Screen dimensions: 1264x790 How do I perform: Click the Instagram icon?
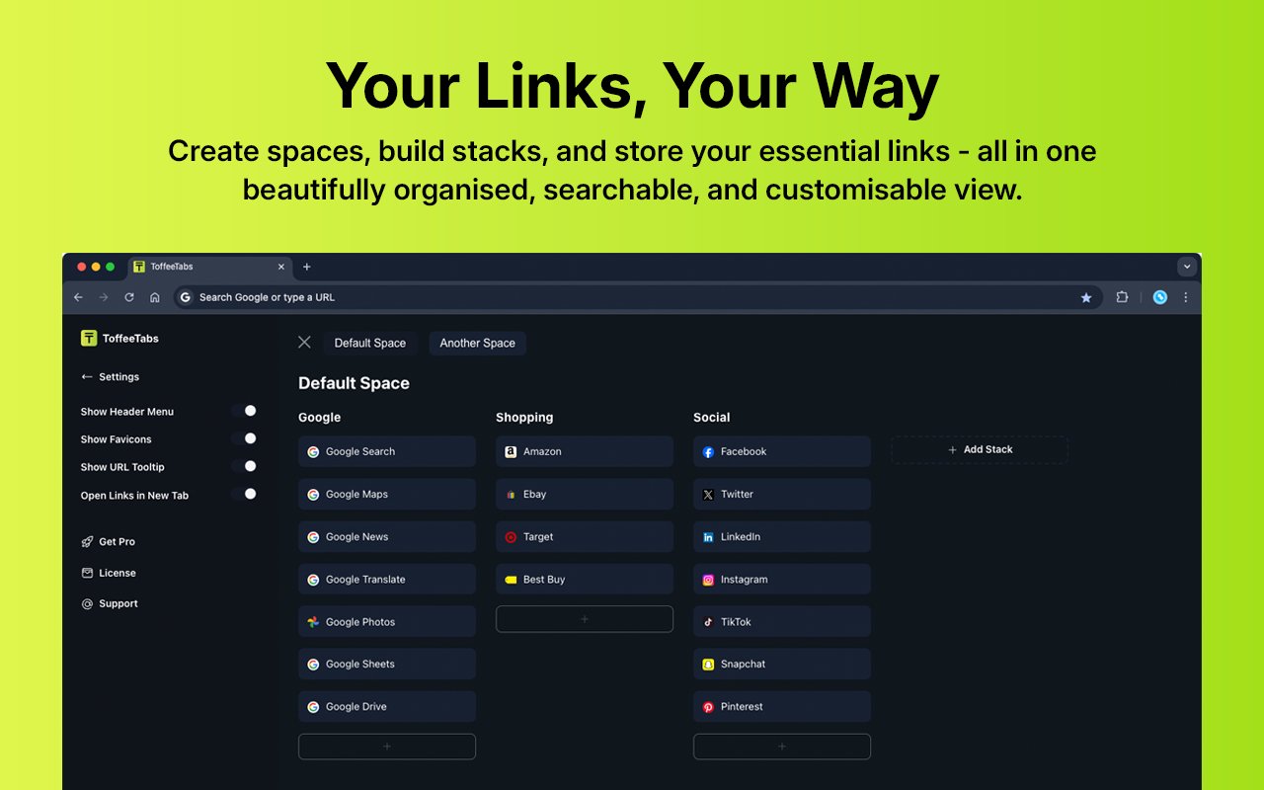pos(708,580)
